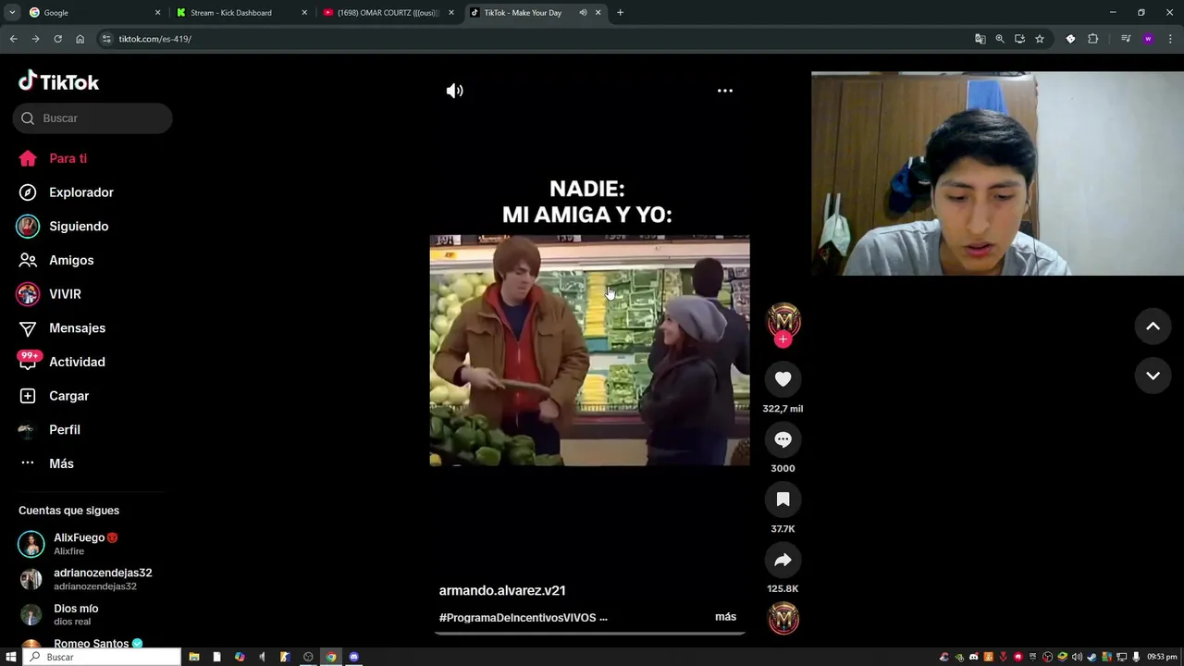Like the video with the heart icon

click(783, 378)
